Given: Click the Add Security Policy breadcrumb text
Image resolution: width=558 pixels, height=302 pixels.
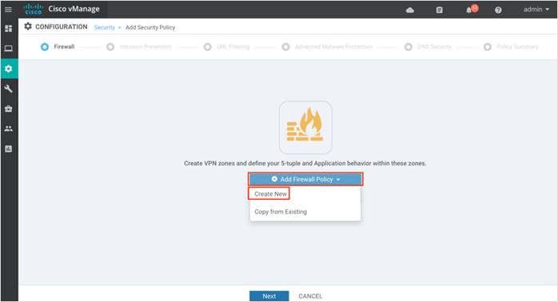Looking at the screenshot, I should pos(150,27).
